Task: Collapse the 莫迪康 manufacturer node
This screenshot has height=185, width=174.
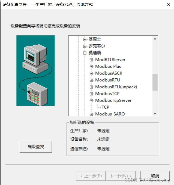Action: point(85,53)
